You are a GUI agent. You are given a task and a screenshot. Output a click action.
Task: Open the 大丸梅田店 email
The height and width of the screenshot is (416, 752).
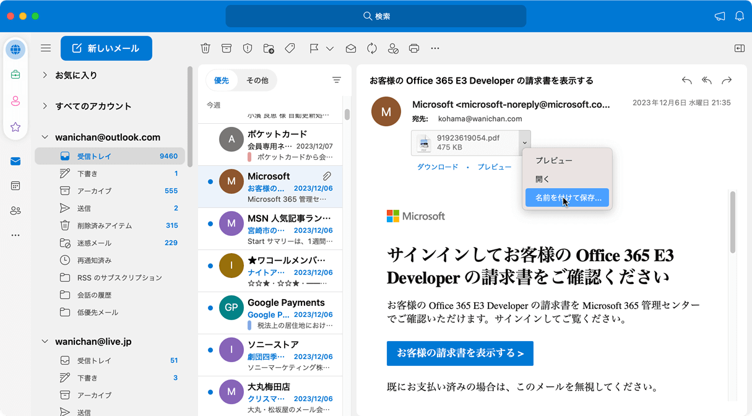270,396
